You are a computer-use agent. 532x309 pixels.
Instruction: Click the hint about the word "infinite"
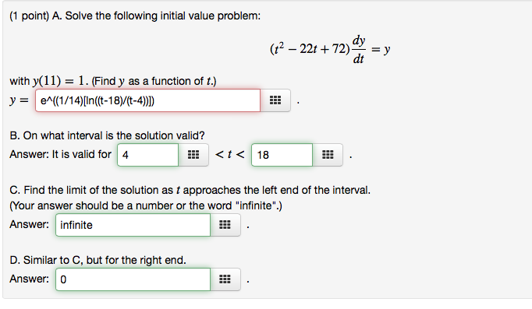tap(146, 205)
